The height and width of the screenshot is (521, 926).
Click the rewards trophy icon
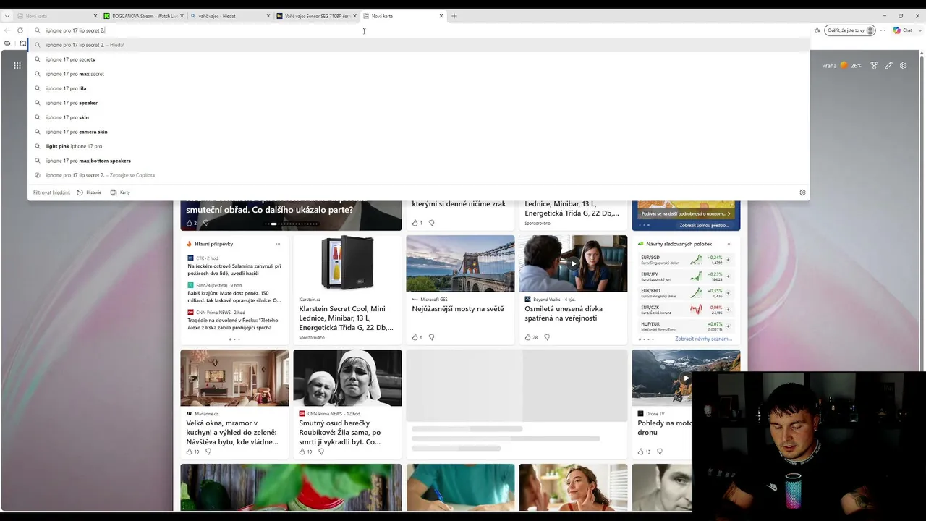coord(875,65)
